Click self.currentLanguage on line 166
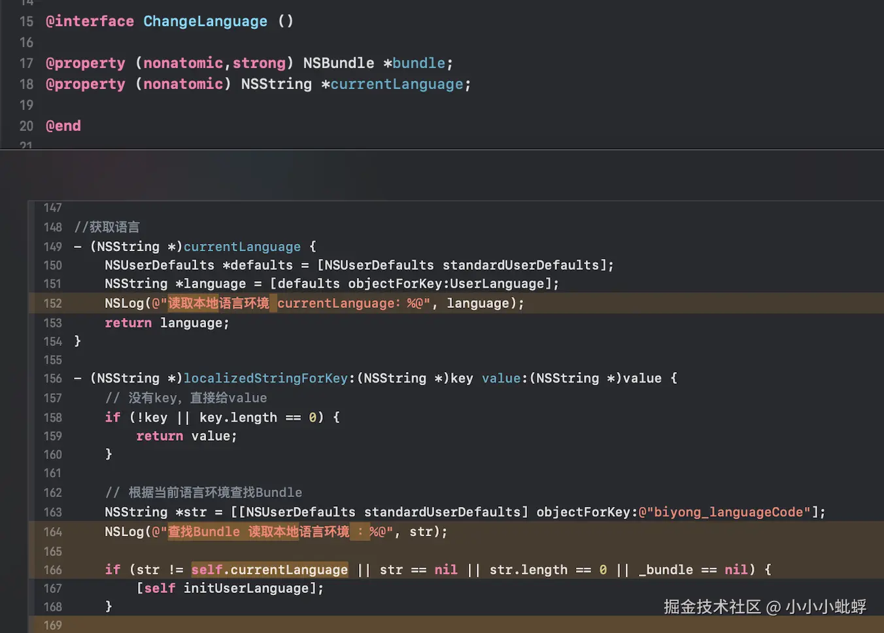This screenshot has width=884, height=633. [269, 570]
